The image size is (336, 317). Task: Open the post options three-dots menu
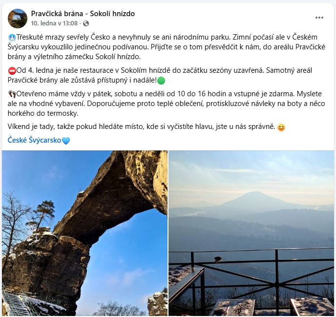(x=319, y=18)
